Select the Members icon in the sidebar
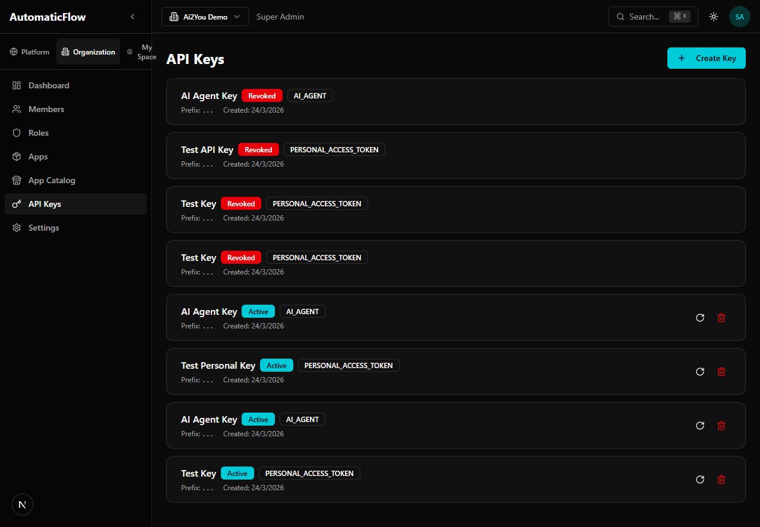 click(17, 109)
